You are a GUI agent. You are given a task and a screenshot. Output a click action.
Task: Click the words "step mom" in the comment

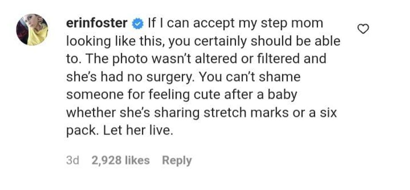pyautogui.click(x=294, y=23)
